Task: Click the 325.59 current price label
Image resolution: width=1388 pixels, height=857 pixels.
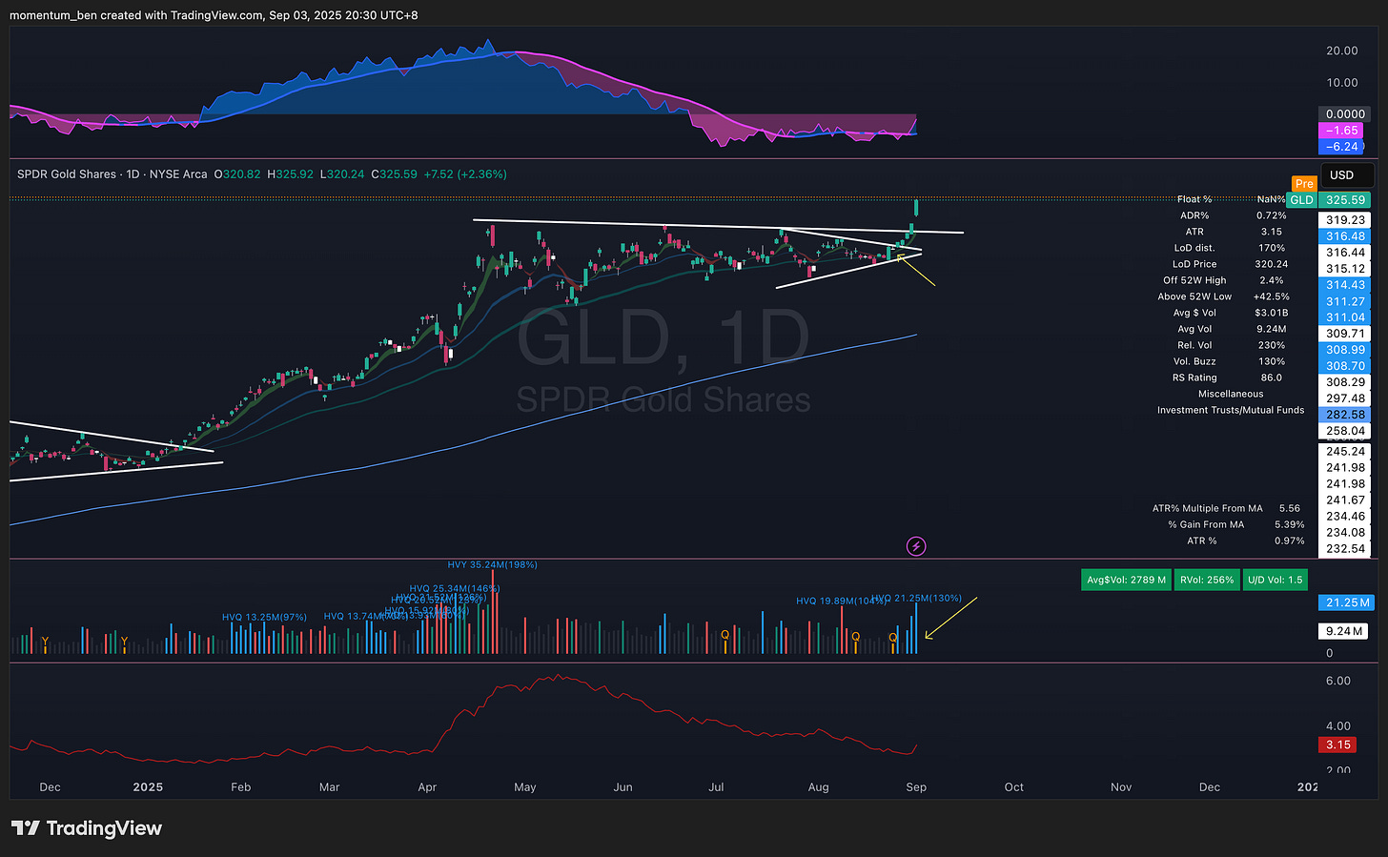Action: [1347, 200]
